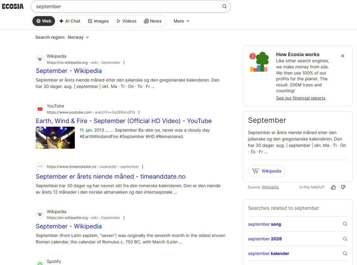The image size is (357, 265).
Task: Click the YouTube favicon icon
Action: pyautogui.click(x=40, y=109)
